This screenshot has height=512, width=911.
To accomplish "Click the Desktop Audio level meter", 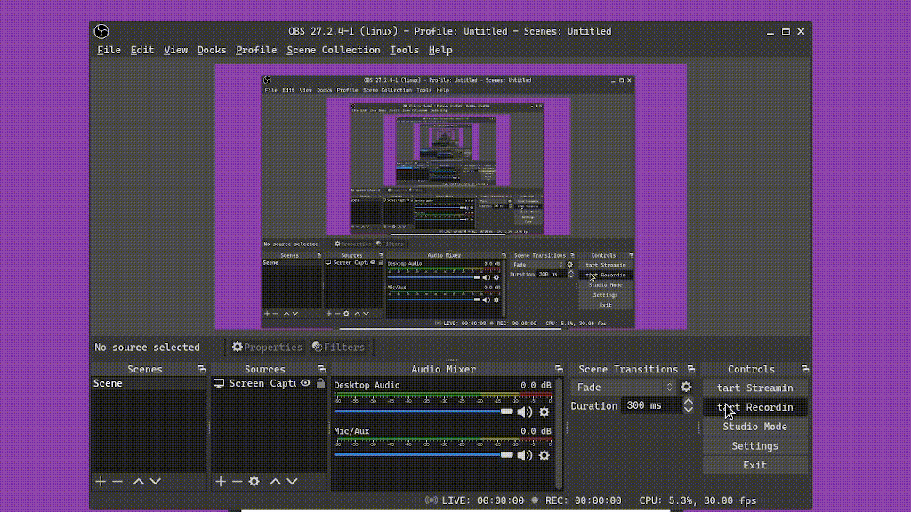I will coord(443,397).
